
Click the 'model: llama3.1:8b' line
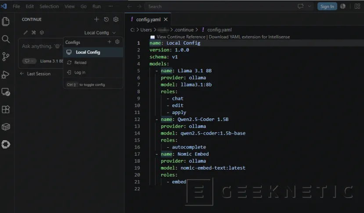[x=186, y=85]
